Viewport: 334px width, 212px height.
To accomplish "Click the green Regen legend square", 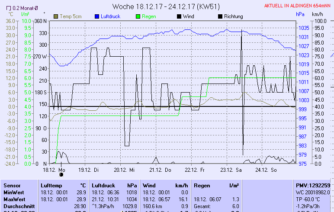I will tap(138, 16).
